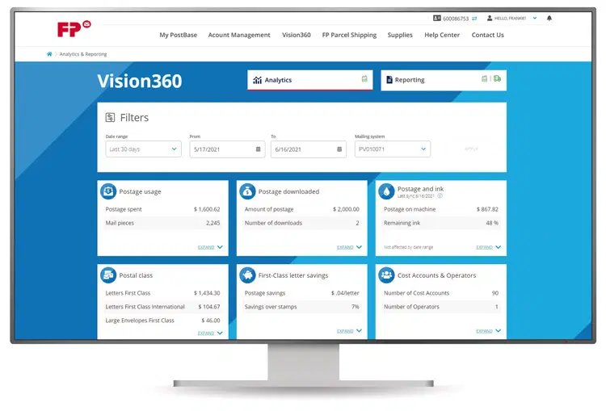Viewport: 606px width, 411px height.
Task: Open the Contact Us menu
Action: [x=488, y=35]
